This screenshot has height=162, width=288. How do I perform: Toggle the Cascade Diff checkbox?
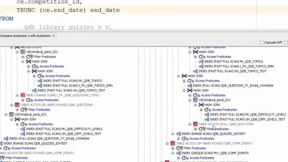pos(261,42)
